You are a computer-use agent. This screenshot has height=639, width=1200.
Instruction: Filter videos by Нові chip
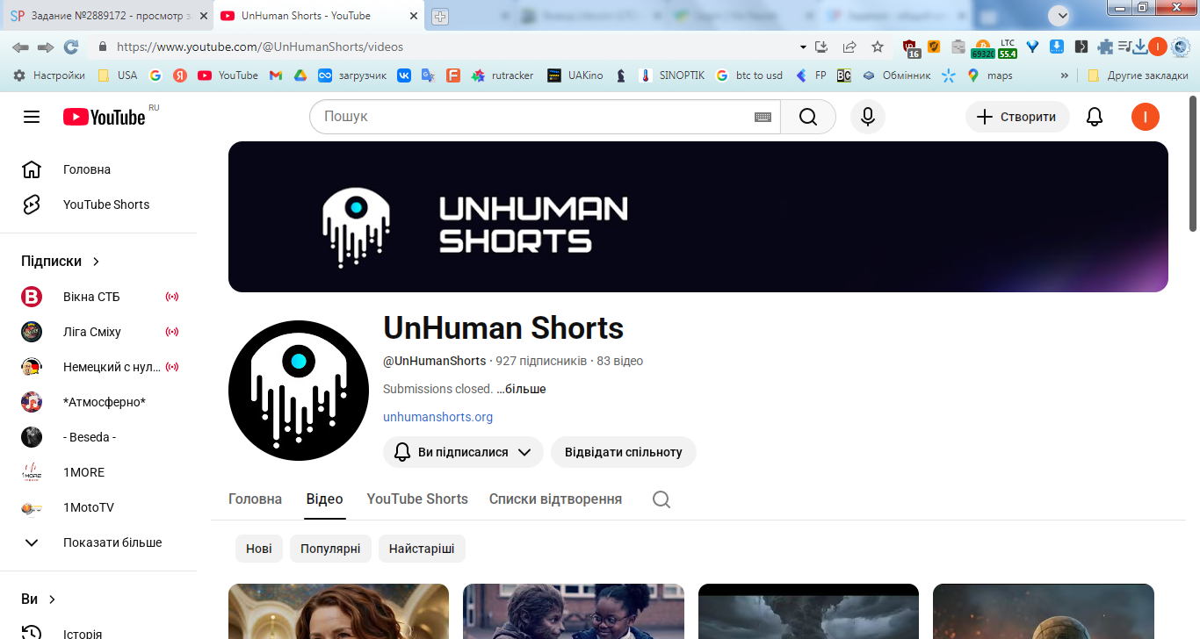[x=259, y=549]
